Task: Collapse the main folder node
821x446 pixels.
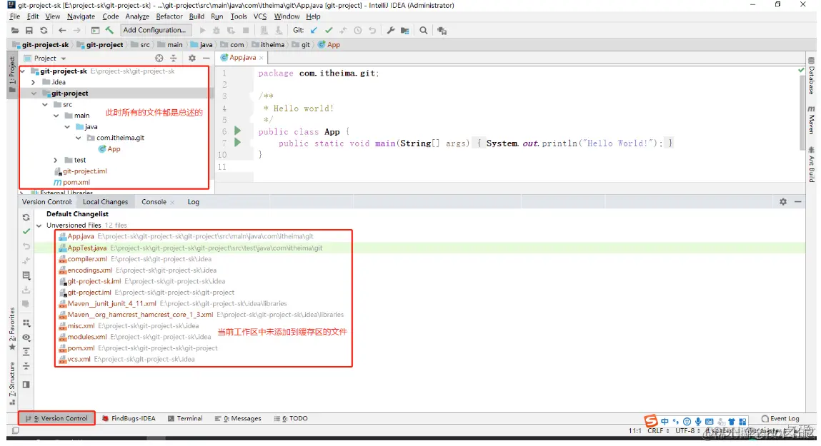Action: pyautogui.click(x=56, y=116)
